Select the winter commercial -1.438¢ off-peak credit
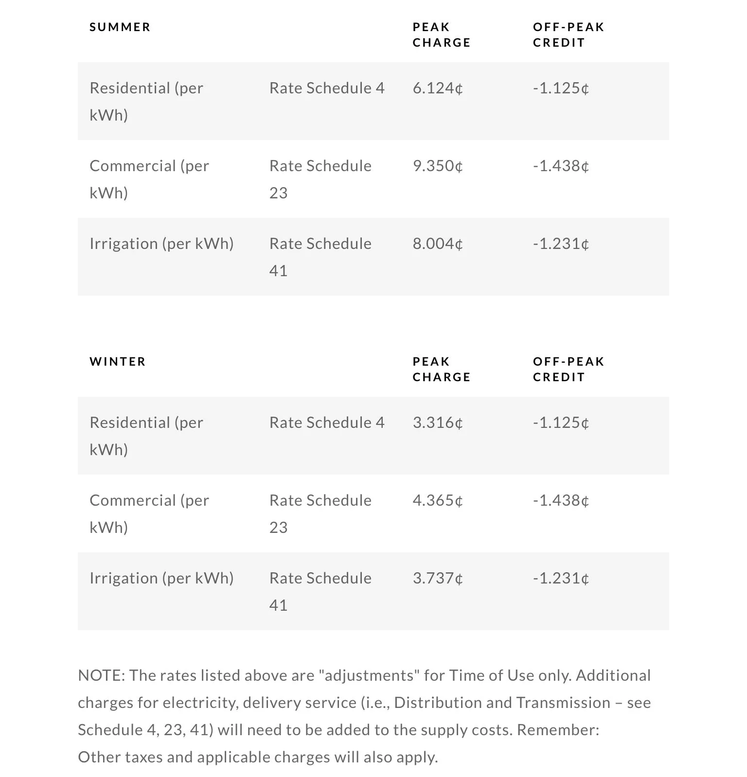Image resolution: width=747 pixels, height=777 pixels. [x=561, y=500]
